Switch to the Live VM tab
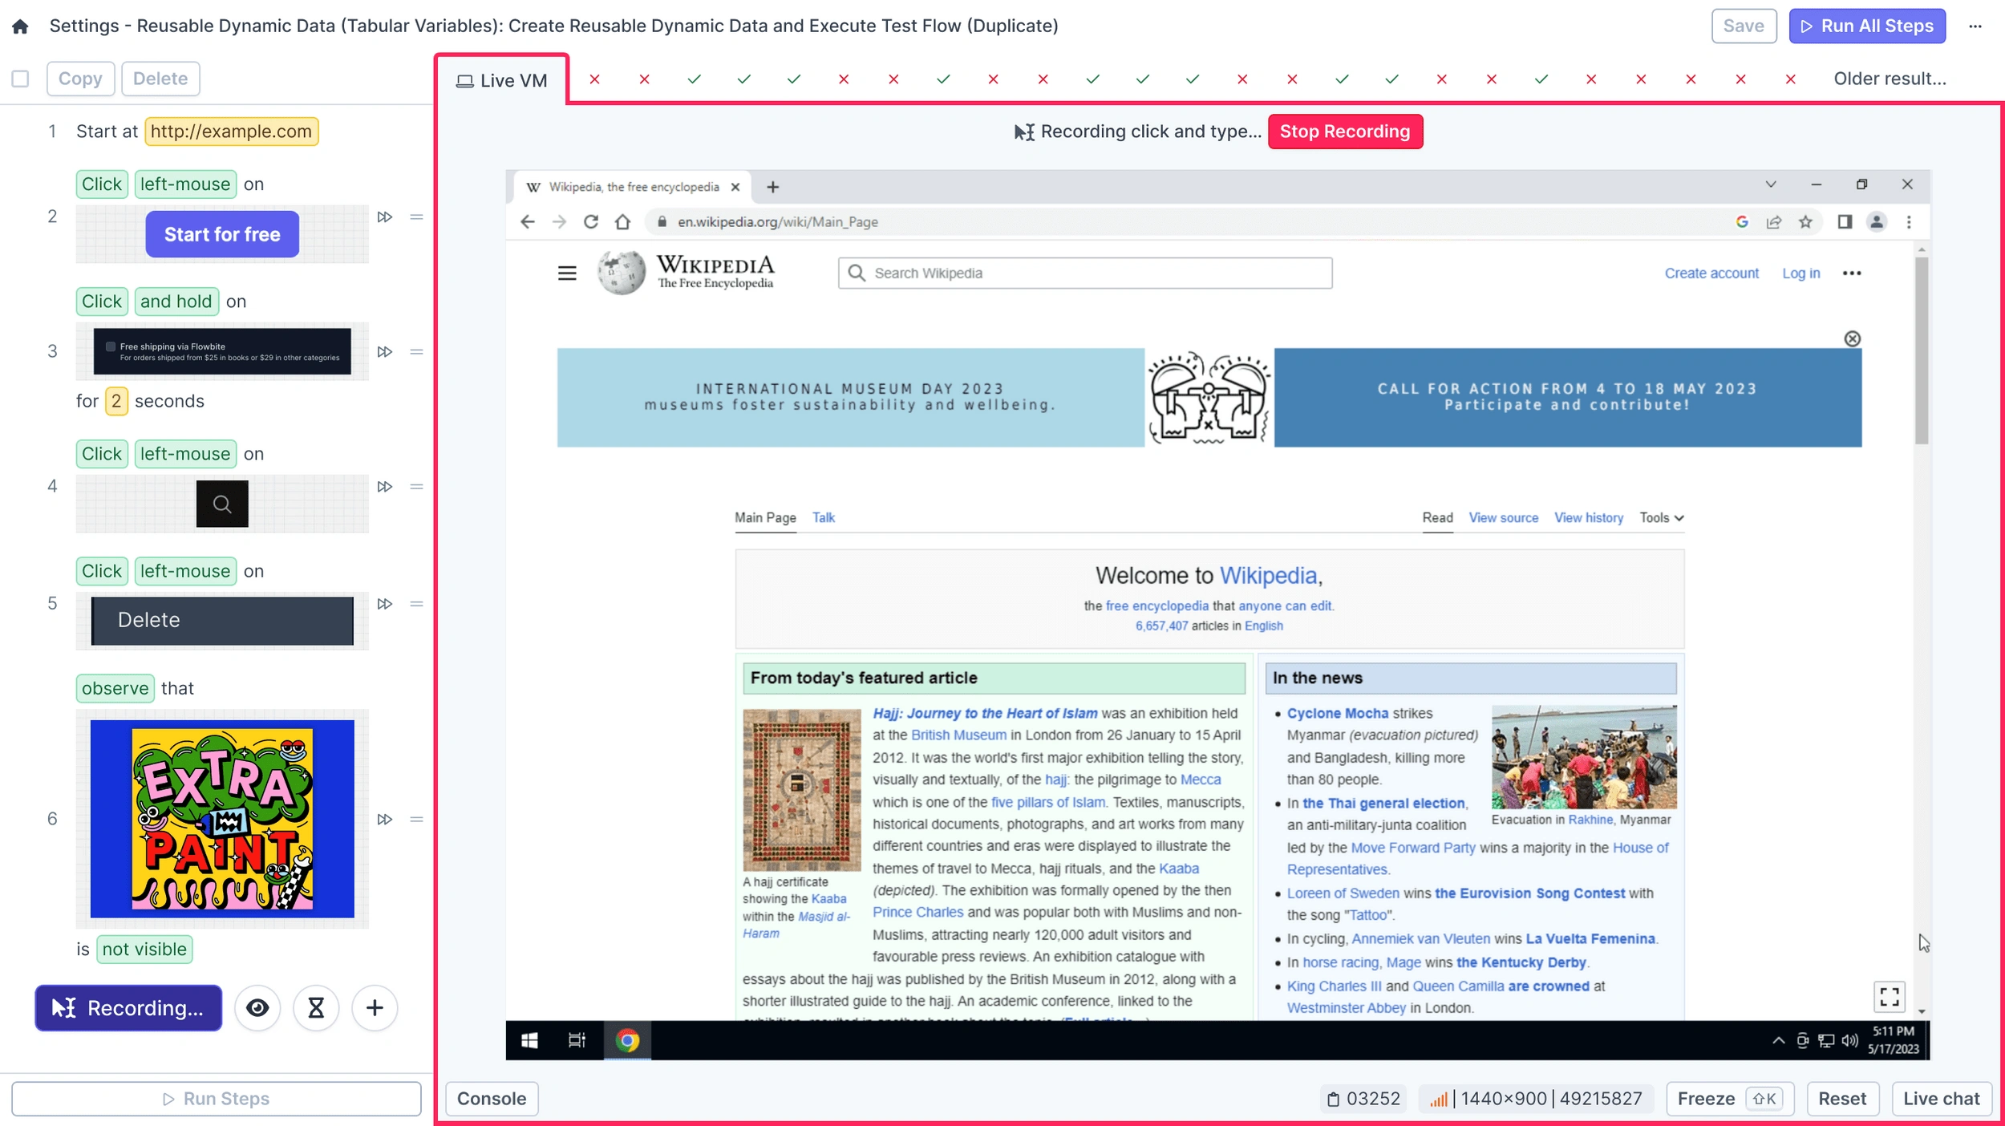The image size is (2005, 1126). tap(502, 81)
